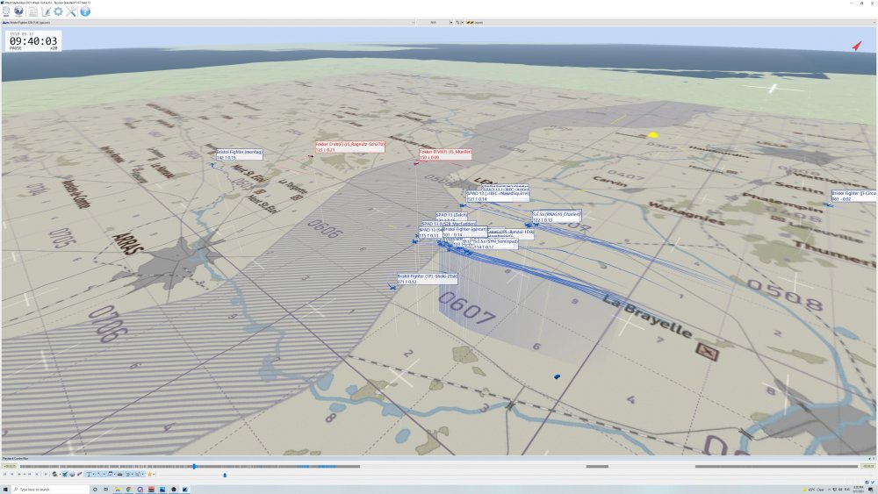The height and width of the screenshot is (494, 878).
Task: Close the Playback Controller panel
Action: tap(874, 459)
